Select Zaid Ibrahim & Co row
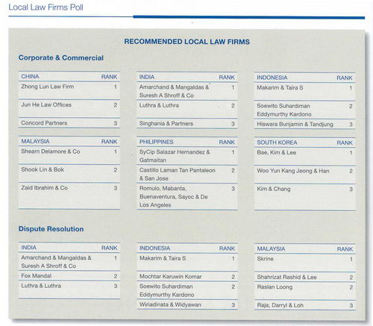Viewport: 373px width, 326px height. 69,196
